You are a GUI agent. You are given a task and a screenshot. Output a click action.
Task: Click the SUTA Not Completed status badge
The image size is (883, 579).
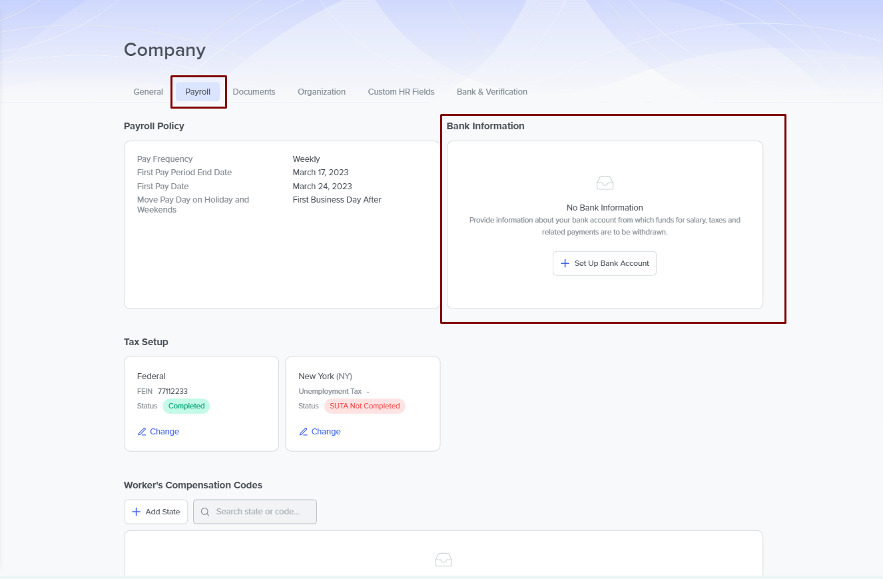point(364,406)
